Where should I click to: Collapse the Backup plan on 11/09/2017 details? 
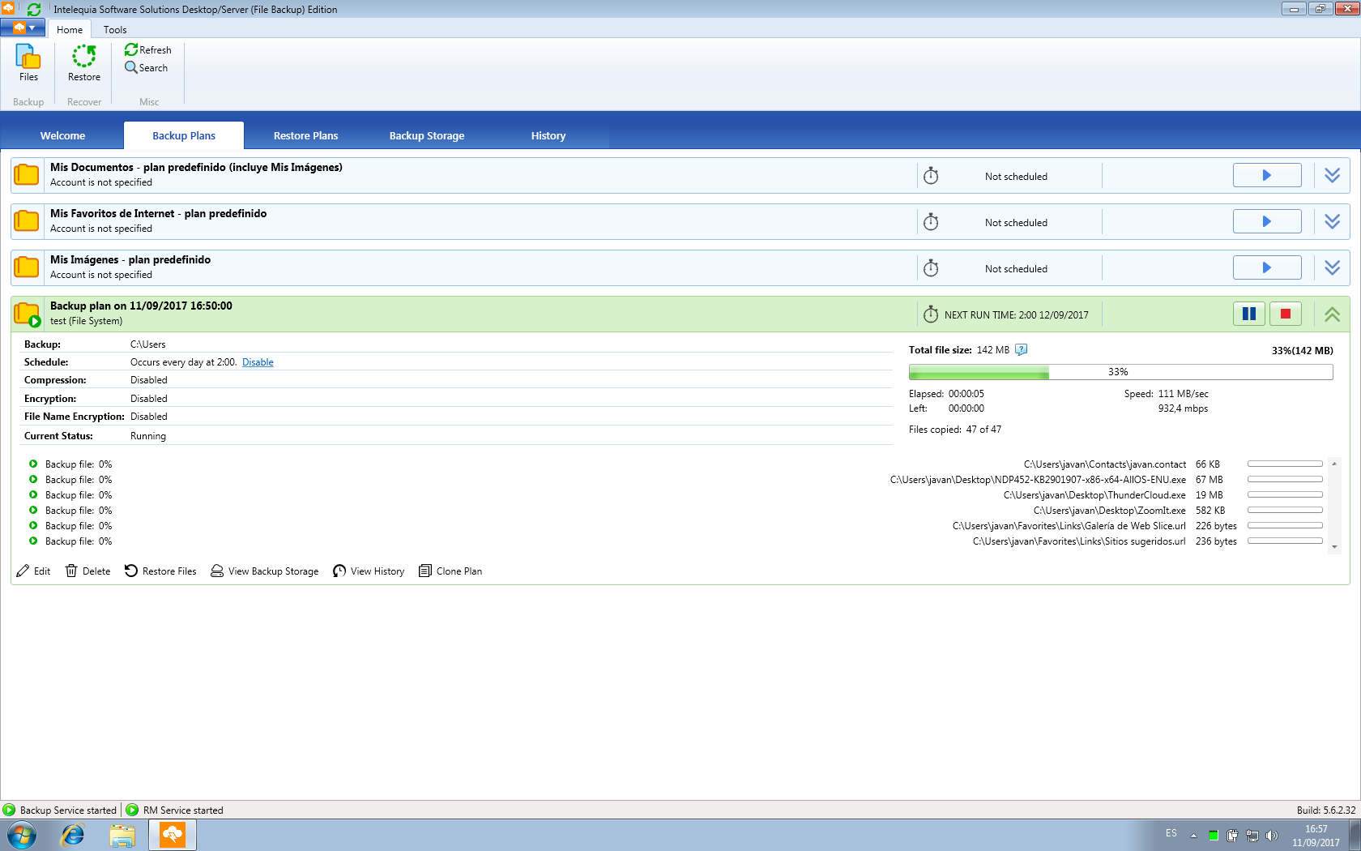click(x=1332, y=314)
